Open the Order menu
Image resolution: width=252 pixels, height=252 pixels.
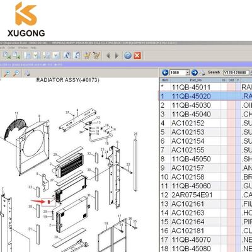pyautogui.click(x=11, y=48)
